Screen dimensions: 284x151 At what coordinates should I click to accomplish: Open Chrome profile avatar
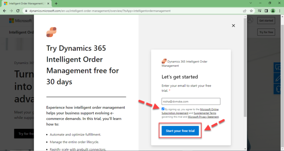(x=273, y=11)
